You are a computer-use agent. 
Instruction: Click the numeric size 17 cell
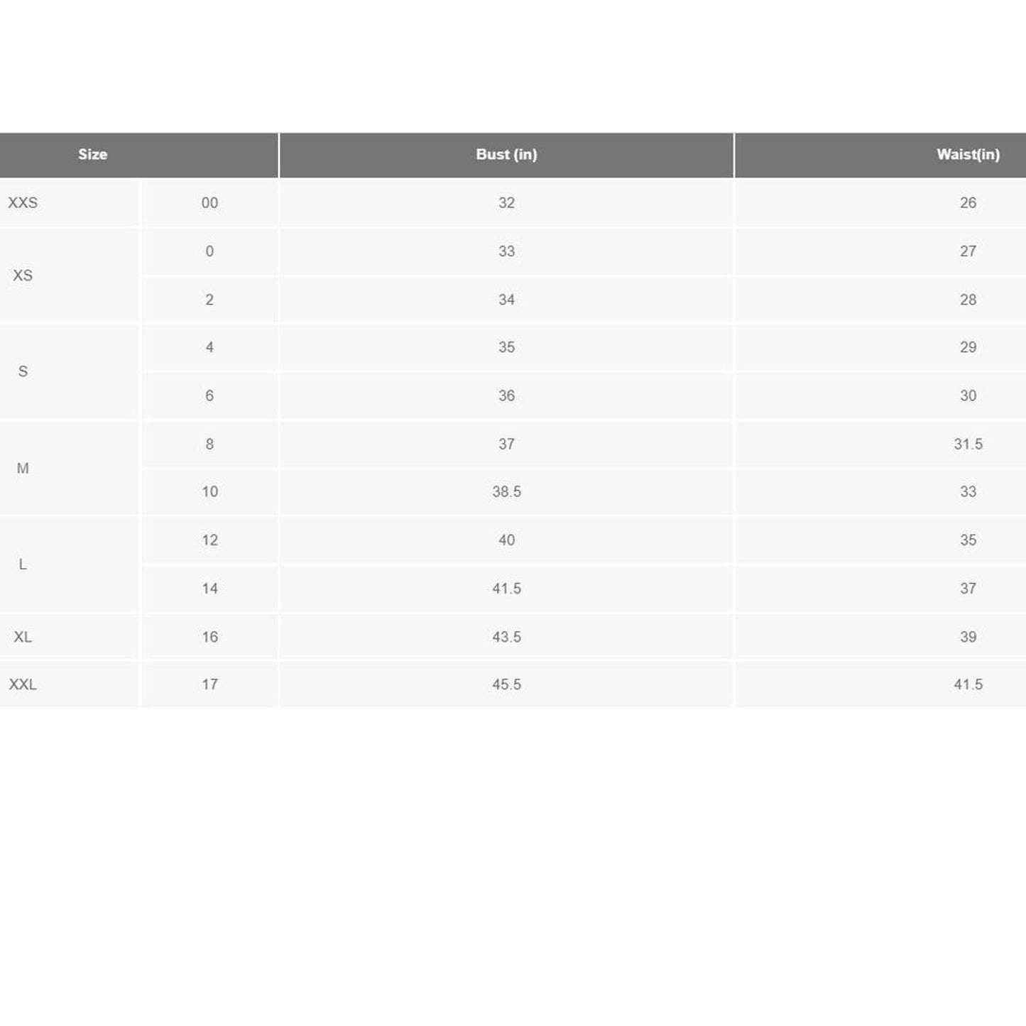point(209,684)
